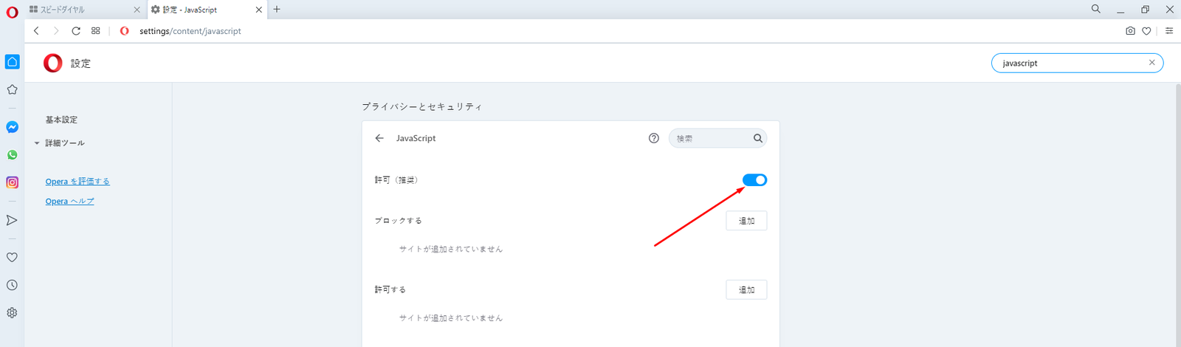Screen dimensions: 1181x347
Task: Click the 検索 field in JavaScript panel
Action: pos(711,139)
